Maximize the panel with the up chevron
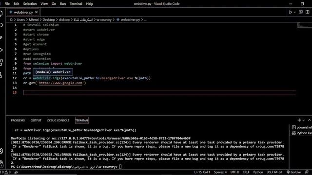Viewport: 312px width, 175px height. click(309, 120)
